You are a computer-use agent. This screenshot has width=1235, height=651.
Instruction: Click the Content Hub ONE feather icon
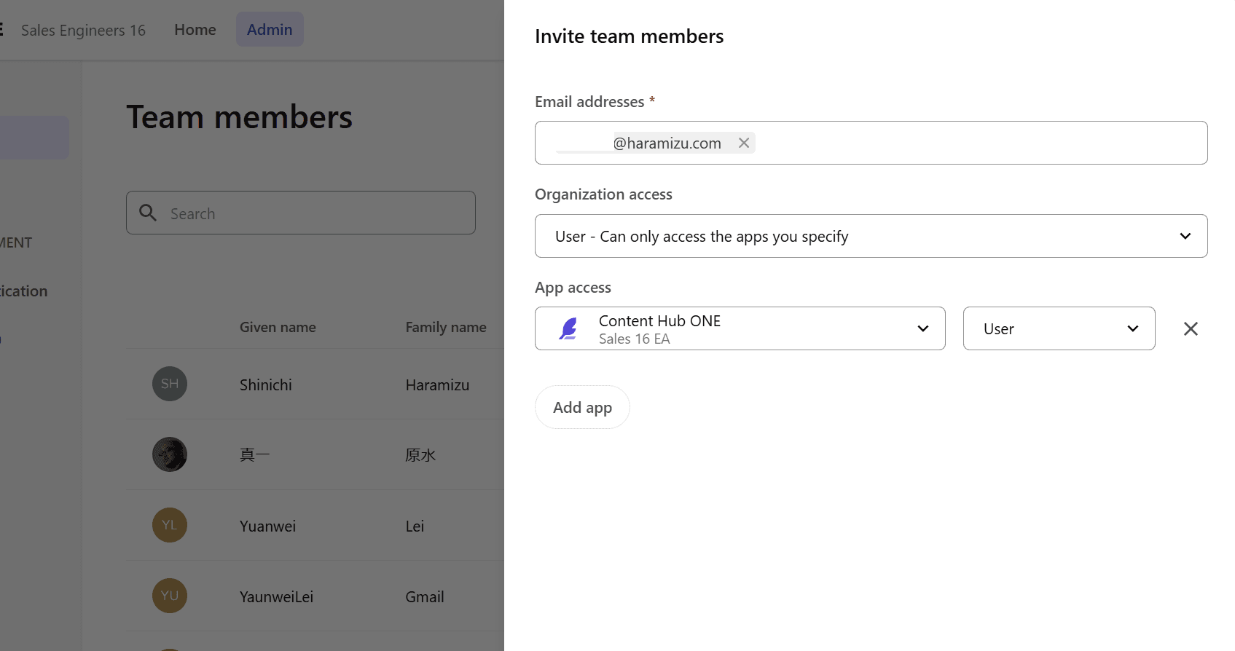coord(568,329)
